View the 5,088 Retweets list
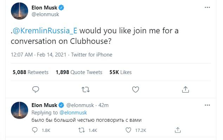 pyautogui.click(x=31, y=72)
